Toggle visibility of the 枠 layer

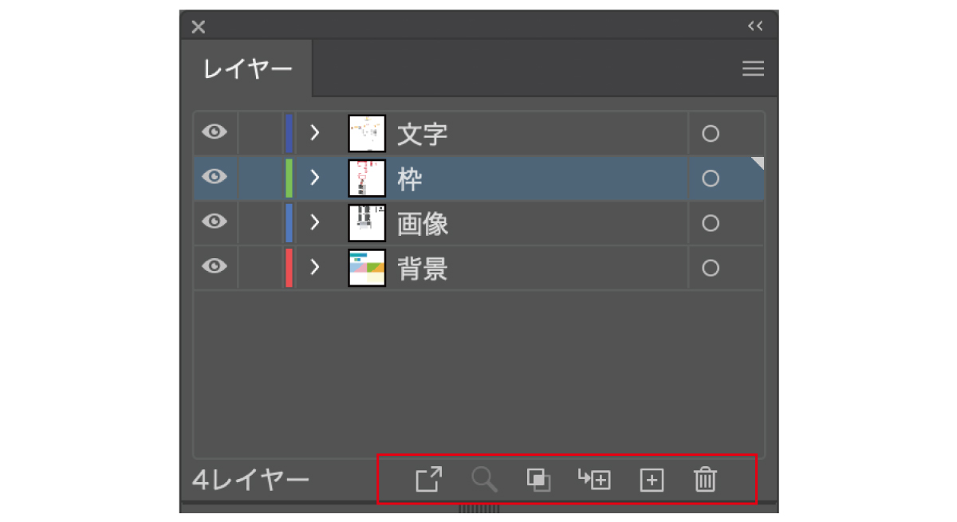pyautogui.click(x=215, y=177)
